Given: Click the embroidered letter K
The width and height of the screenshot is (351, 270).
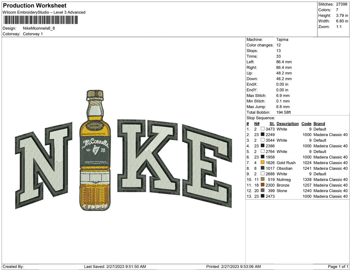Looking at the screenshot, I should 148,157.
